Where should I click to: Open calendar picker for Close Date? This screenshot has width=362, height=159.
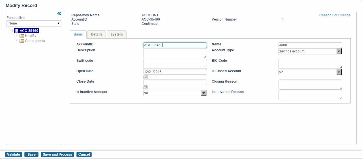[145, 87]
